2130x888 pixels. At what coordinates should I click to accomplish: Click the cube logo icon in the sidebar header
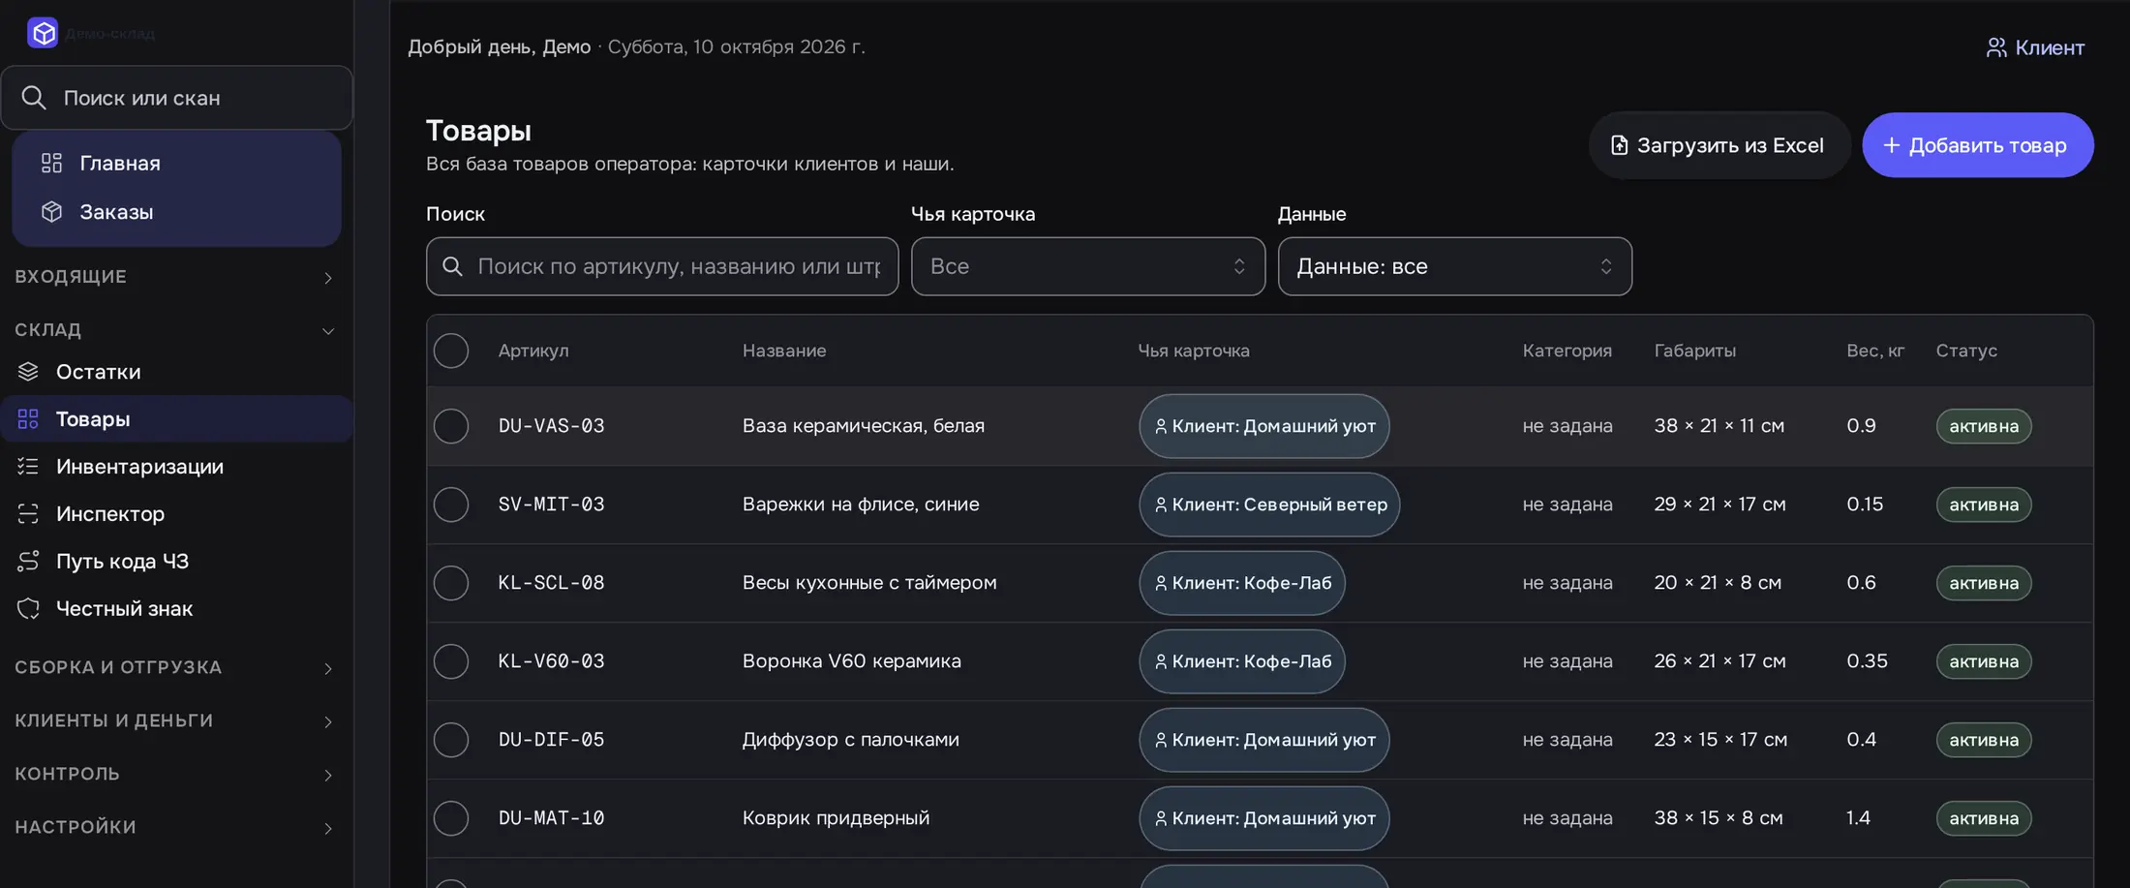point(43,33)
